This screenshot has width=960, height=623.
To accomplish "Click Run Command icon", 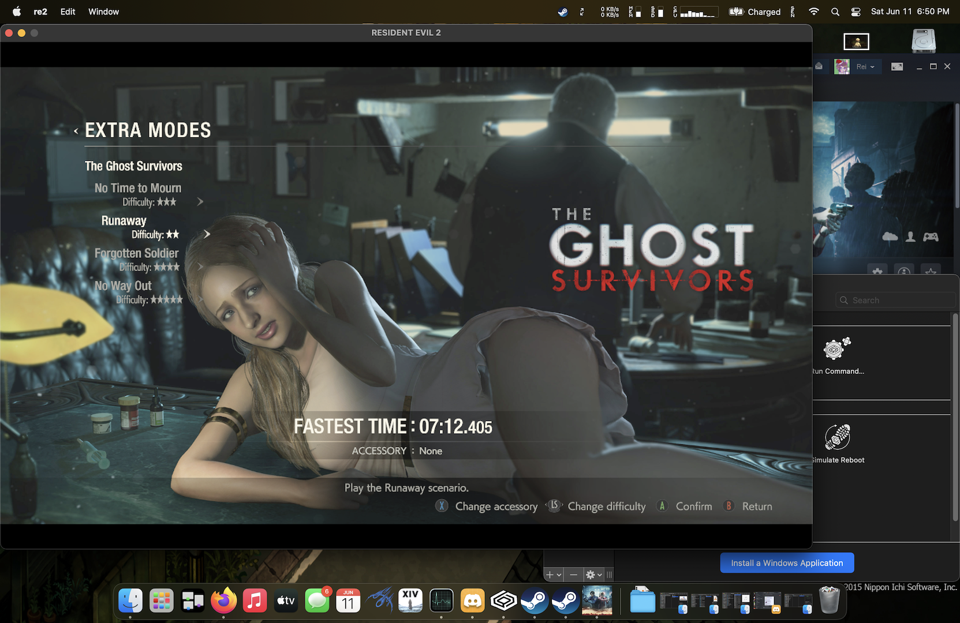I will tap(837, 349).
